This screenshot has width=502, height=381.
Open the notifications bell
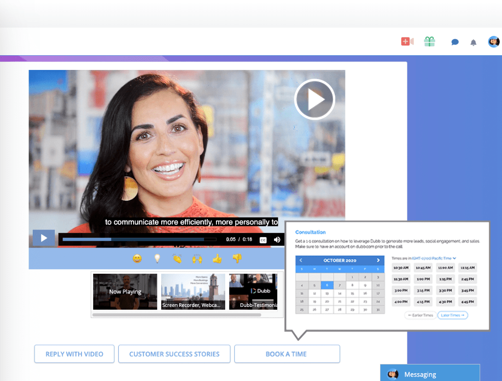click(473, 42)
